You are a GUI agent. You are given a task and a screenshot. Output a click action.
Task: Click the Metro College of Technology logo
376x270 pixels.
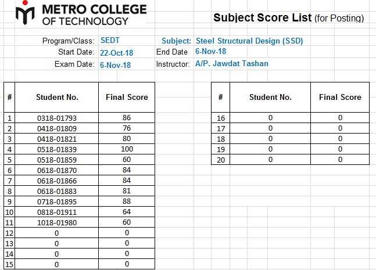pos(81,13)
